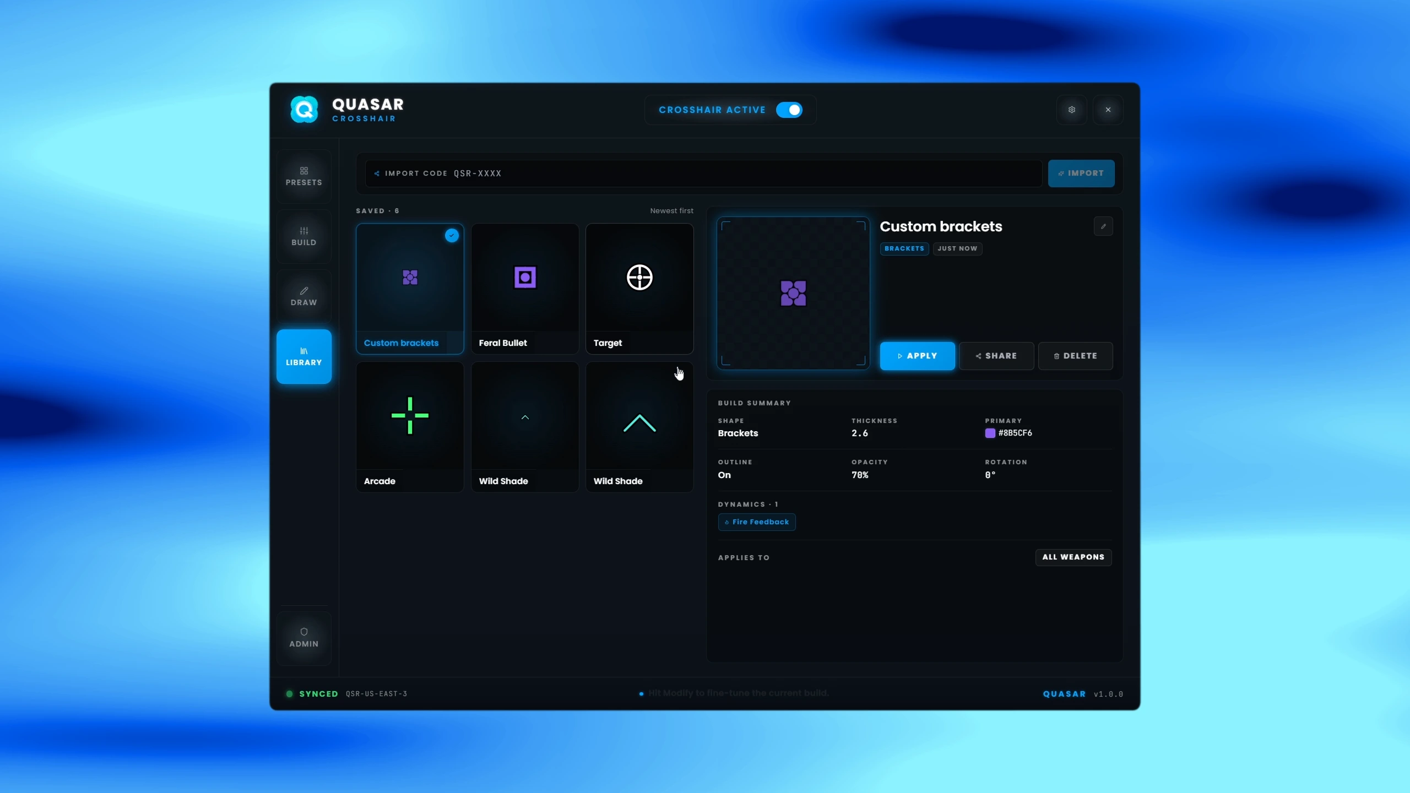
Task: Open the settings gear in the header
Action: coord(1071,110)
